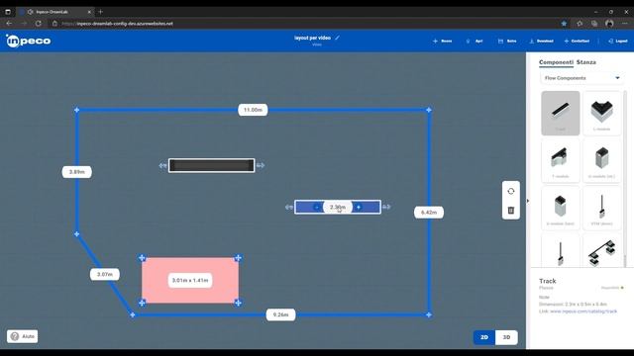Select the dark track component in the room
Screen dimensions: 634x356
(x=211, y=165)
